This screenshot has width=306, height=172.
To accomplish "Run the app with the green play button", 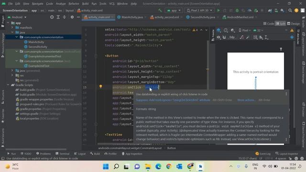I will [219, 11].
